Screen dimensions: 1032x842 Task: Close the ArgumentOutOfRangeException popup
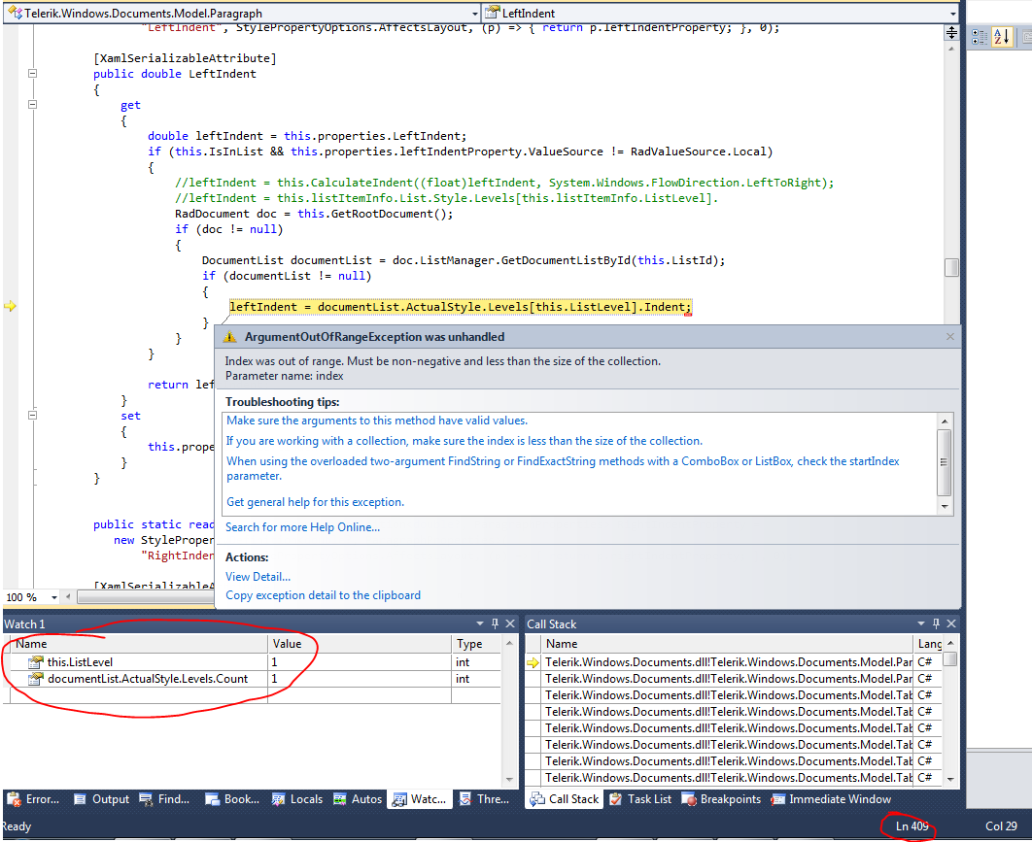coord(949,337)
